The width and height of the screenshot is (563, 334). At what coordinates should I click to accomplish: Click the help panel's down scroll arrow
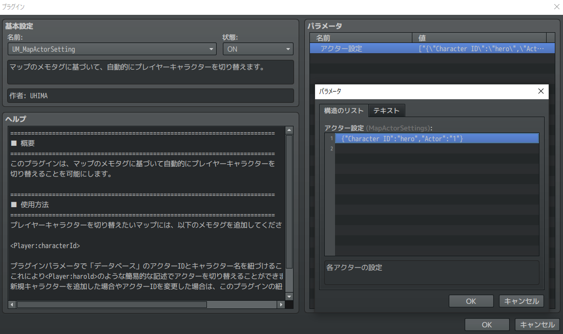(x=288, y=295)
